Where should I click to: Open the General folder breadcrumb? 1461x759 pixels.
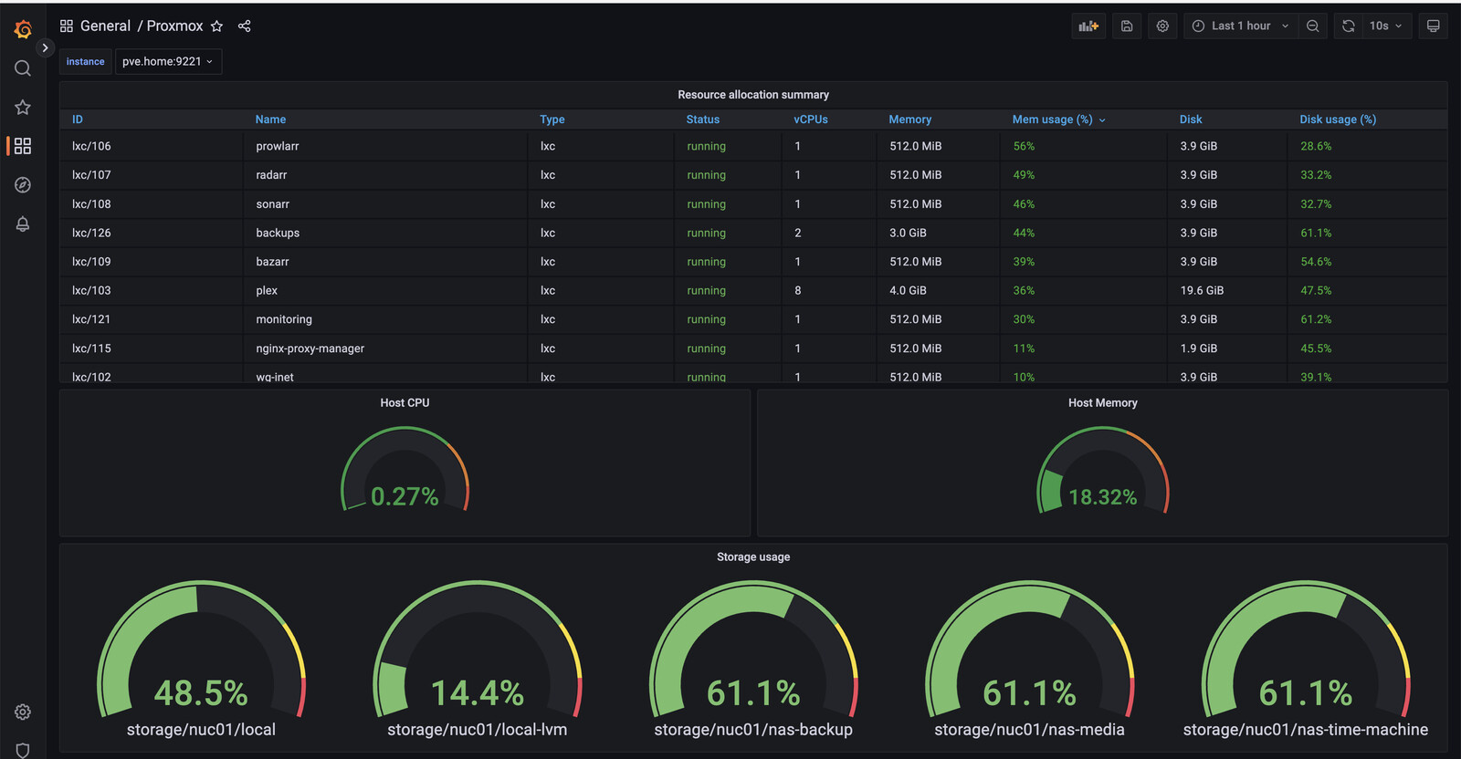pyautogui.click(x=105, y=26)
